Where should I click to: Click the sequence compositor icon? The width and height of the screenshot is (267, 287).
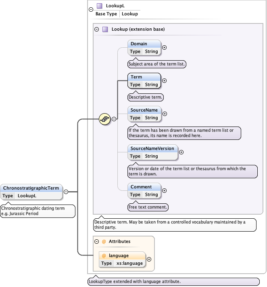click(x=104, y=119)
